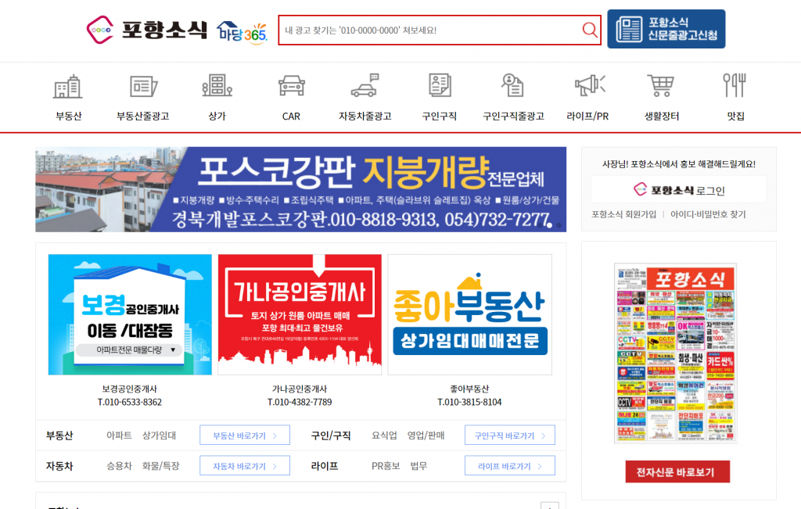Select the 구인구직 resume icon
801x509 pixels.
pyautogui.click(x=440, y=85)
